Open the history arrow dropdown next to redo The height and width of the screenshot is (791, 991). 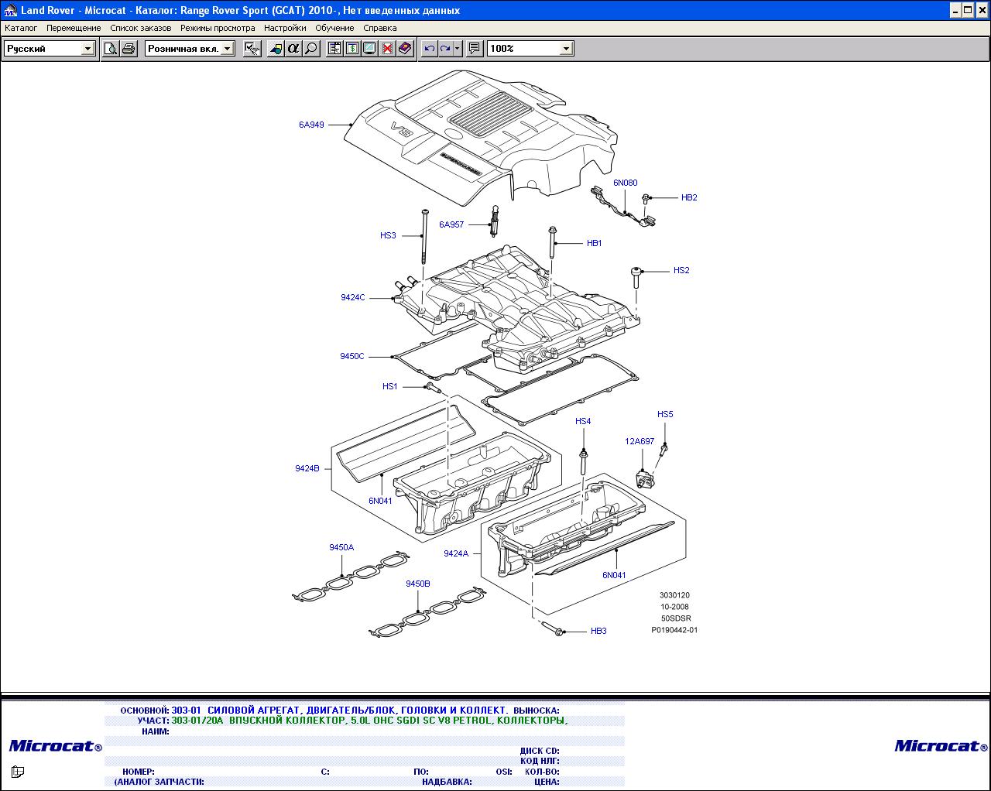[458, 49]
